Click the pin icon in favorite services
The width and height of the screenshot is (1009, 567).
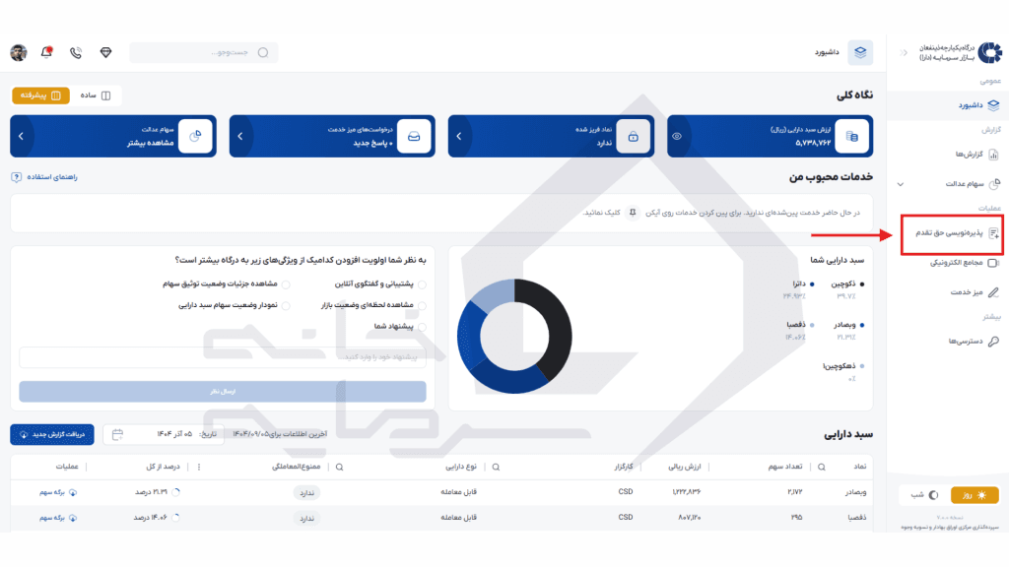(633, 212)
